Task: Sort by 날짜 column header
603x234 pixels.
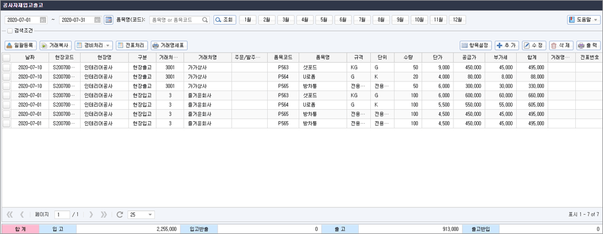Action: 30,57
